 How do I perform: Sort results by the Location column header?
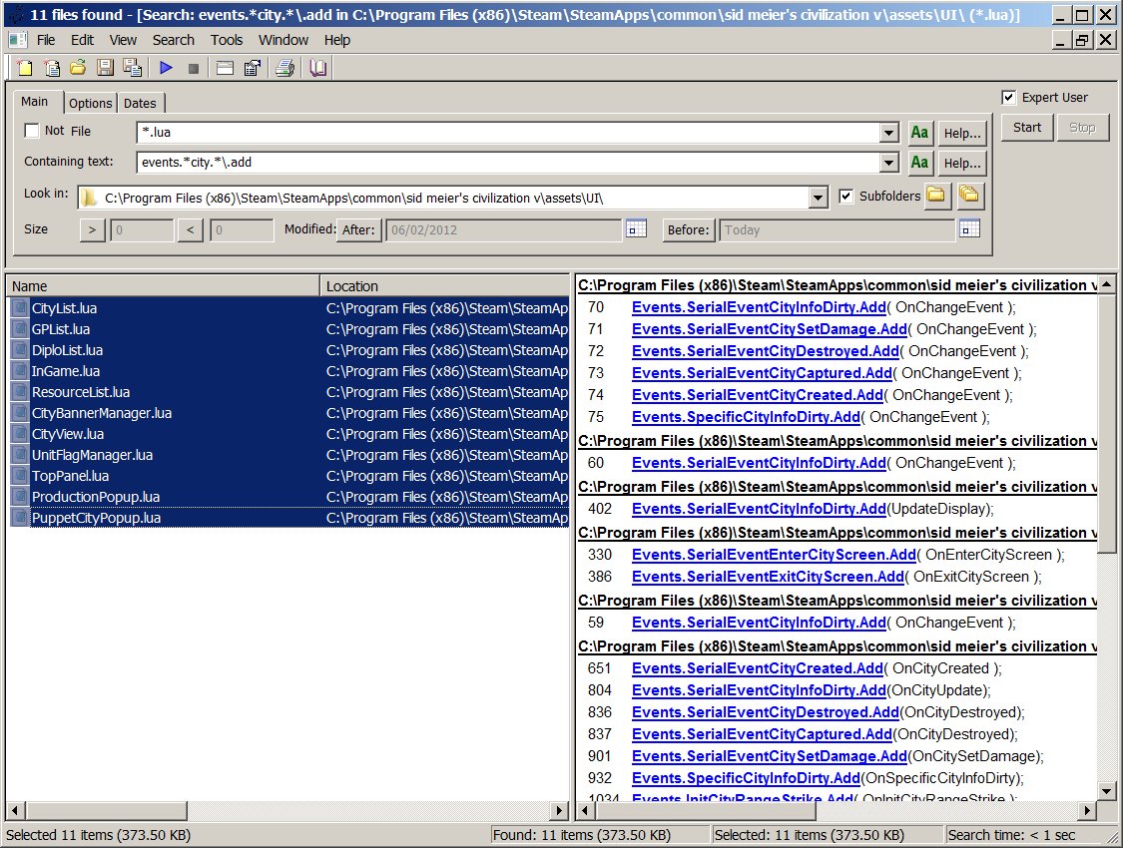click(444, 286)
